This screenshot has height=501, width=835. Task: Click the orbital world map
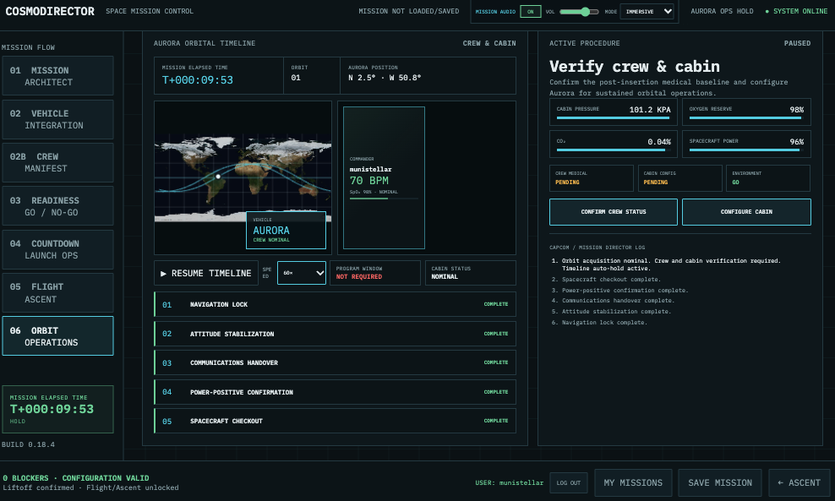tap(243, 177)
